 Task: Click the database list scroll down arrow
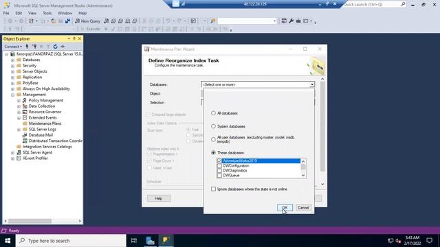tap(303, 176)
